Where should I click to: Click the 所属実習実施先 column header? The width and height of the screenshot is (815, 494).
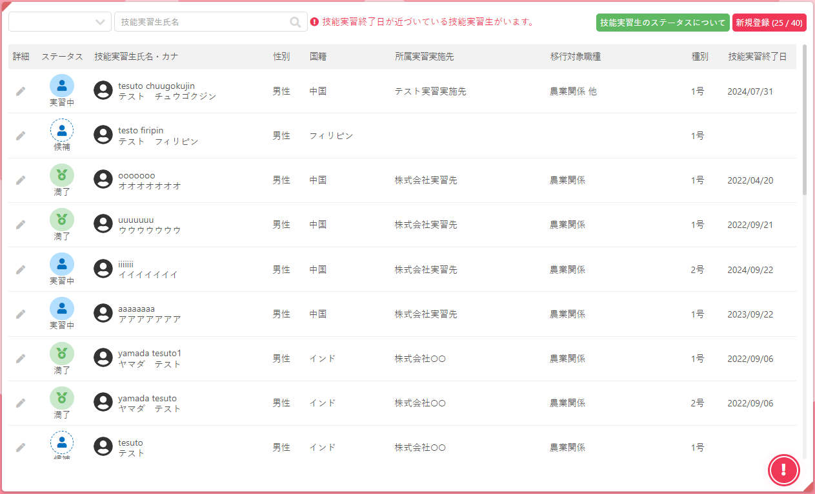(x=424, y=57)
